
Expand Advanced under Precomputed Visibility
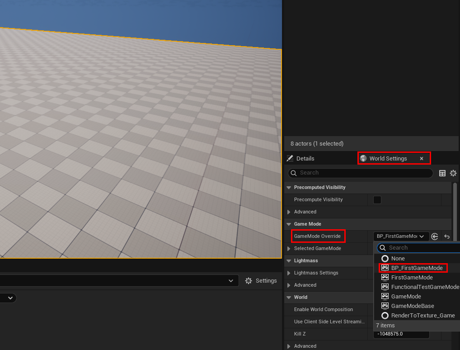(x=289, y=212)
